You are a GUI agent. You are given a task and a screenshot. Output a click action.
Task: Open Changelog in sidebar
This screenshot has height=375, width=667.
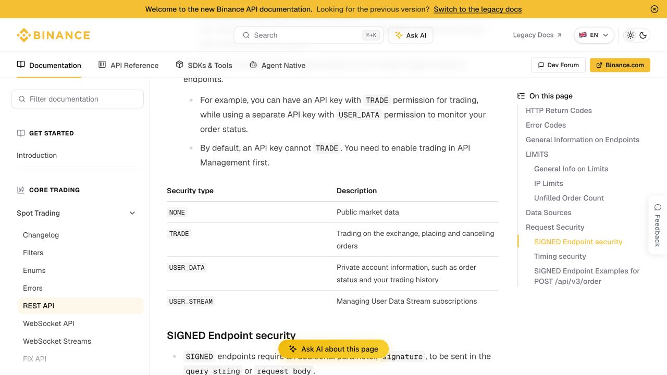tap(41, 235)
